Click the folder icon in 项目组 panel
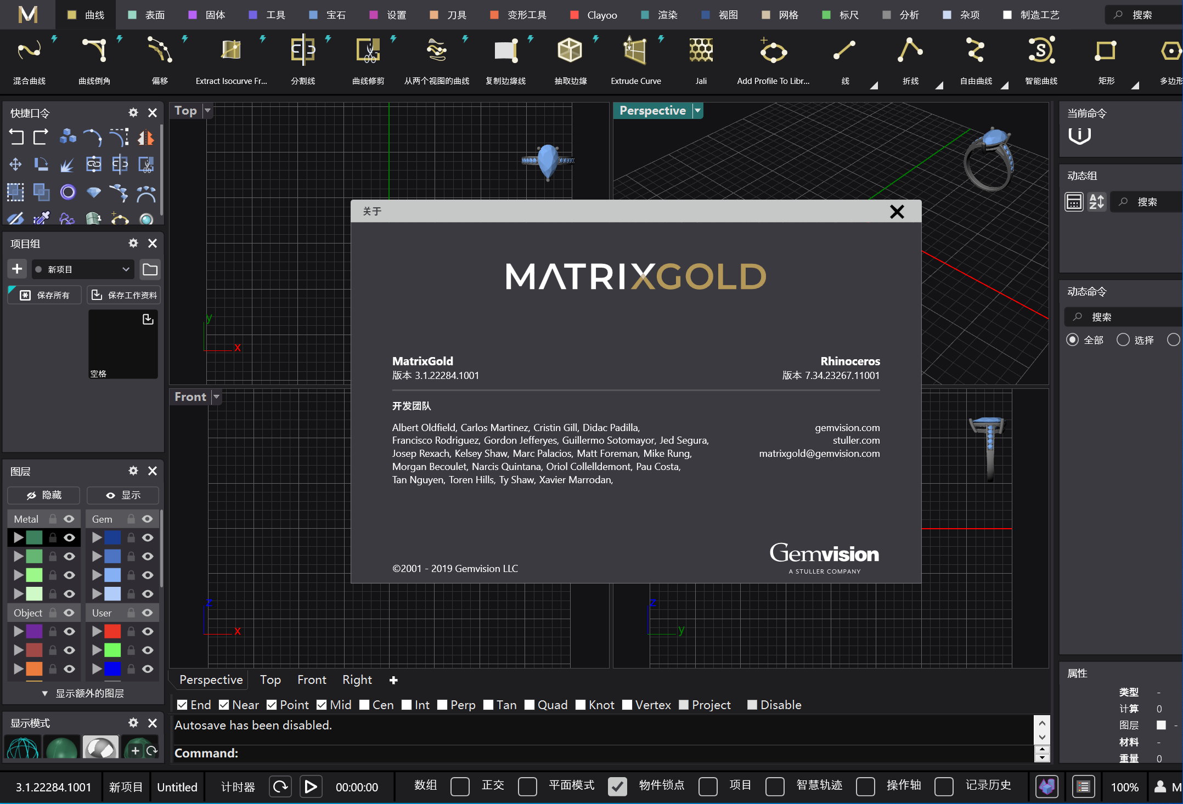Image resolution: width=1183 pixels, height=804 pixels. 150,269
